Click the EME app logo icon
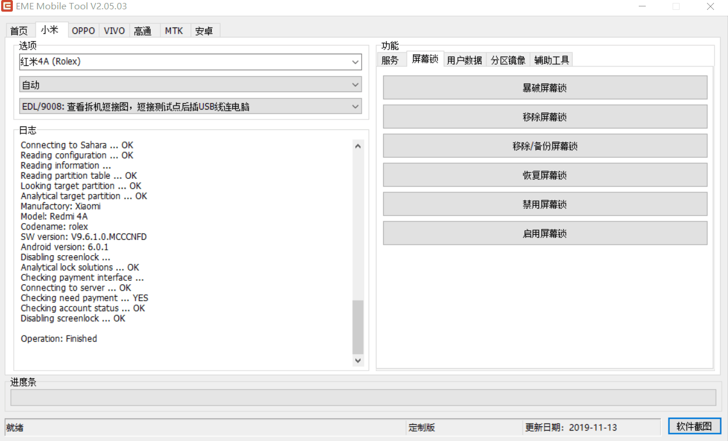 (x=7, y=6)
